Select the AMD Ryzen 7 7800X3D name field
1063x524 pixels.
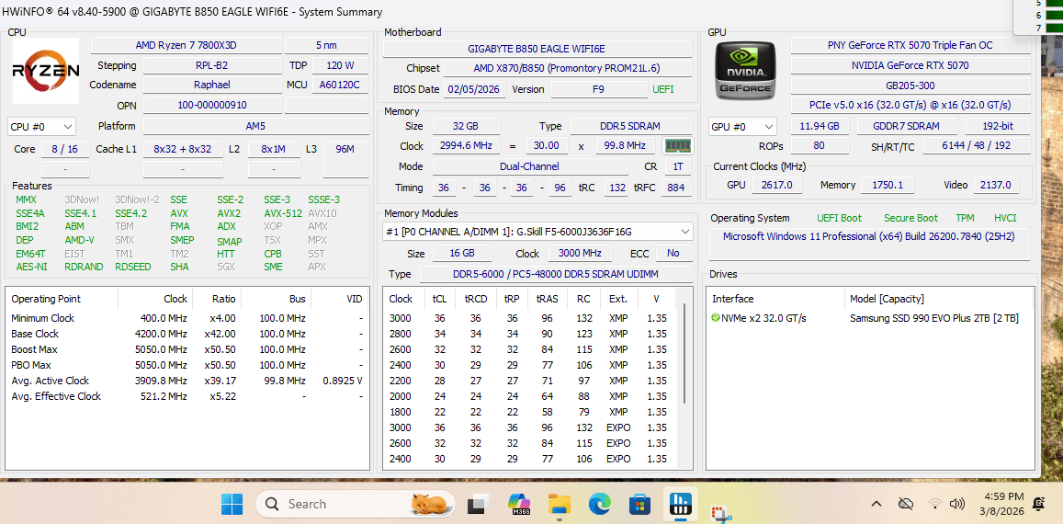186,45
